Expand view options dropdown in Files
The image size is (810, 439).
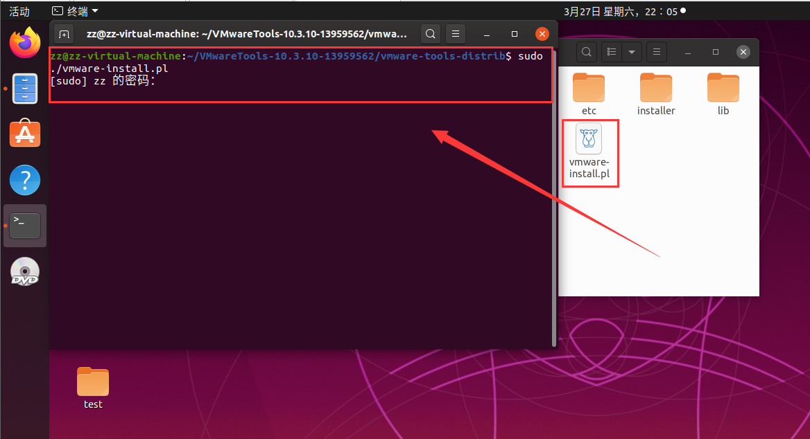pyautogui.click(x=631, y=52)
